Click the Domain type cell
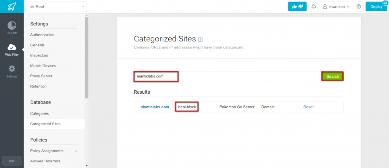Screen dimensions: 389x168 tap(268, 107)
